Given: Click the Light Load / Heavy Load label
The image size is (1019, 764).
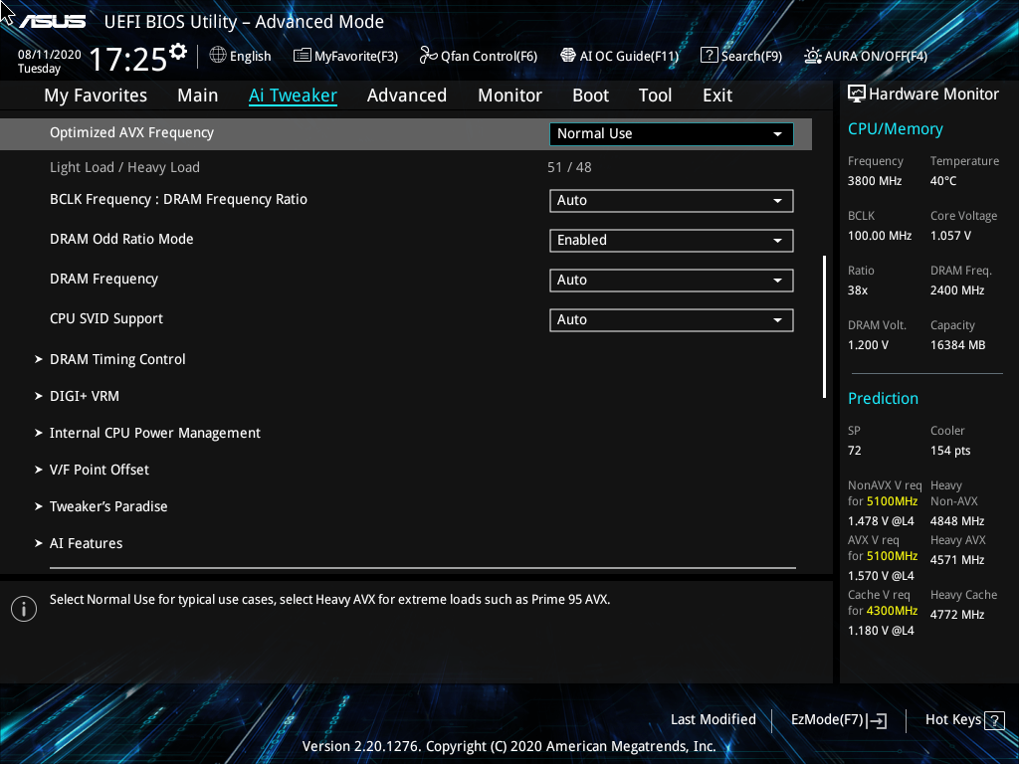Looking at the screenshot, I should pos(124,167).
